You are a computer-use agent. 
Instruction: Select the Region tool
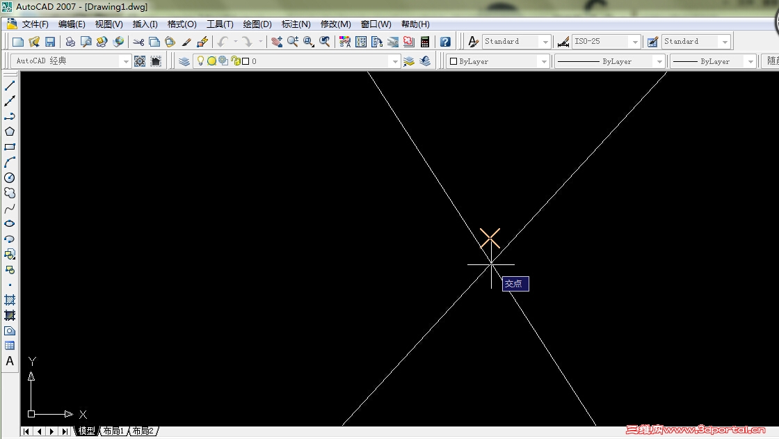[10, 330]
